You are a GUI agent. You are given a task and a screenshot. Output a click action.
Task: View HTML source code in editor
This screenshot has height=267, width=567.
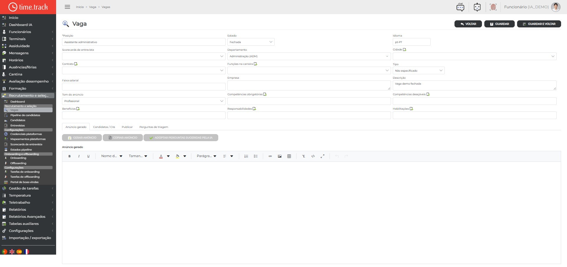313,156
